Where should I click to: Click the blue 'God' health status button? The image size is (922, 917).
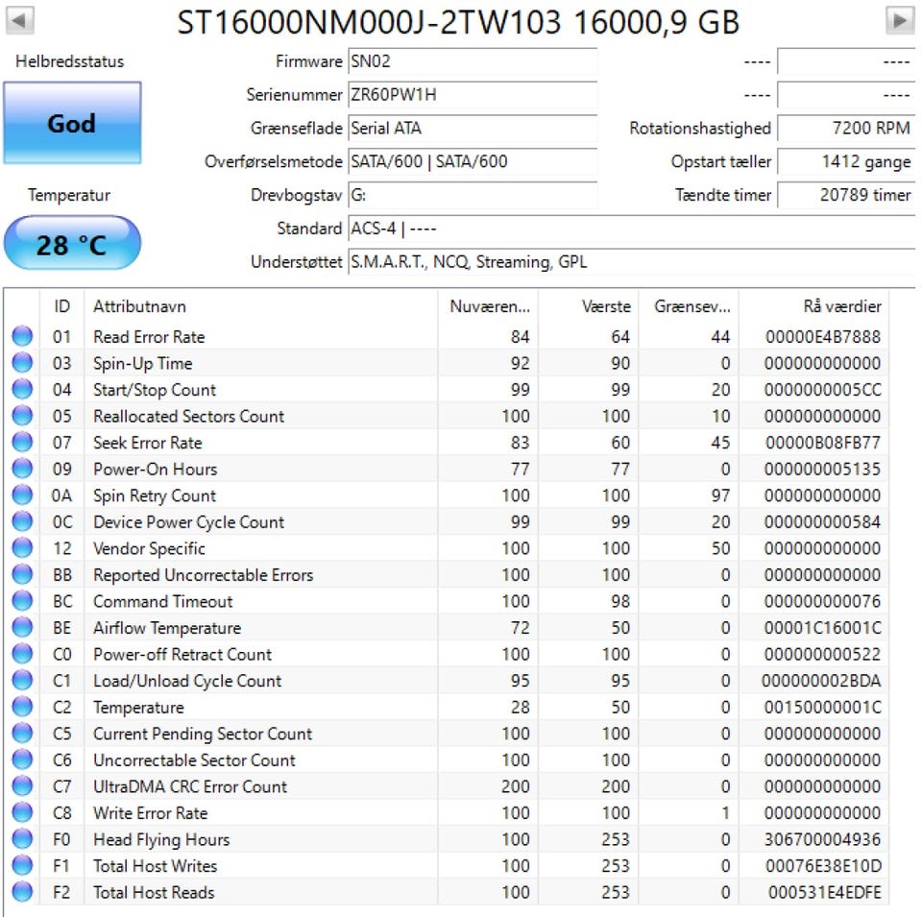click(72, 123)
